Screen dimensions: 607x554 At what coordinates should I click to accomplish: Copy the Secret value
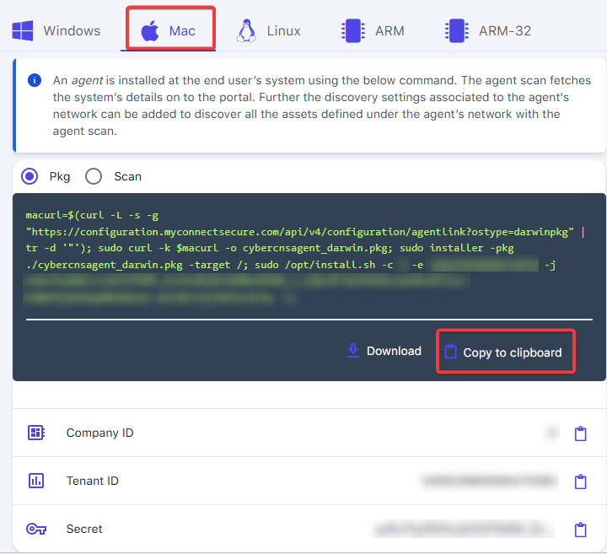click(x=580, y=530)
